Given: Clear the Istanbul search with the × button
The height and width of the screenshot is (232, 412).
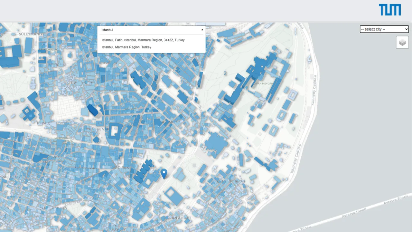Looking at the screenshot, I should 202,30.
